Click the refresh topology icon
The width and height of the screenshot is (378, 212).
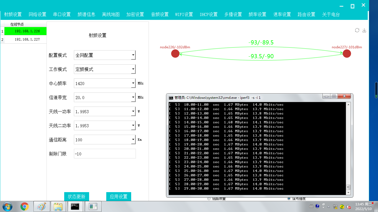point(357,30)
